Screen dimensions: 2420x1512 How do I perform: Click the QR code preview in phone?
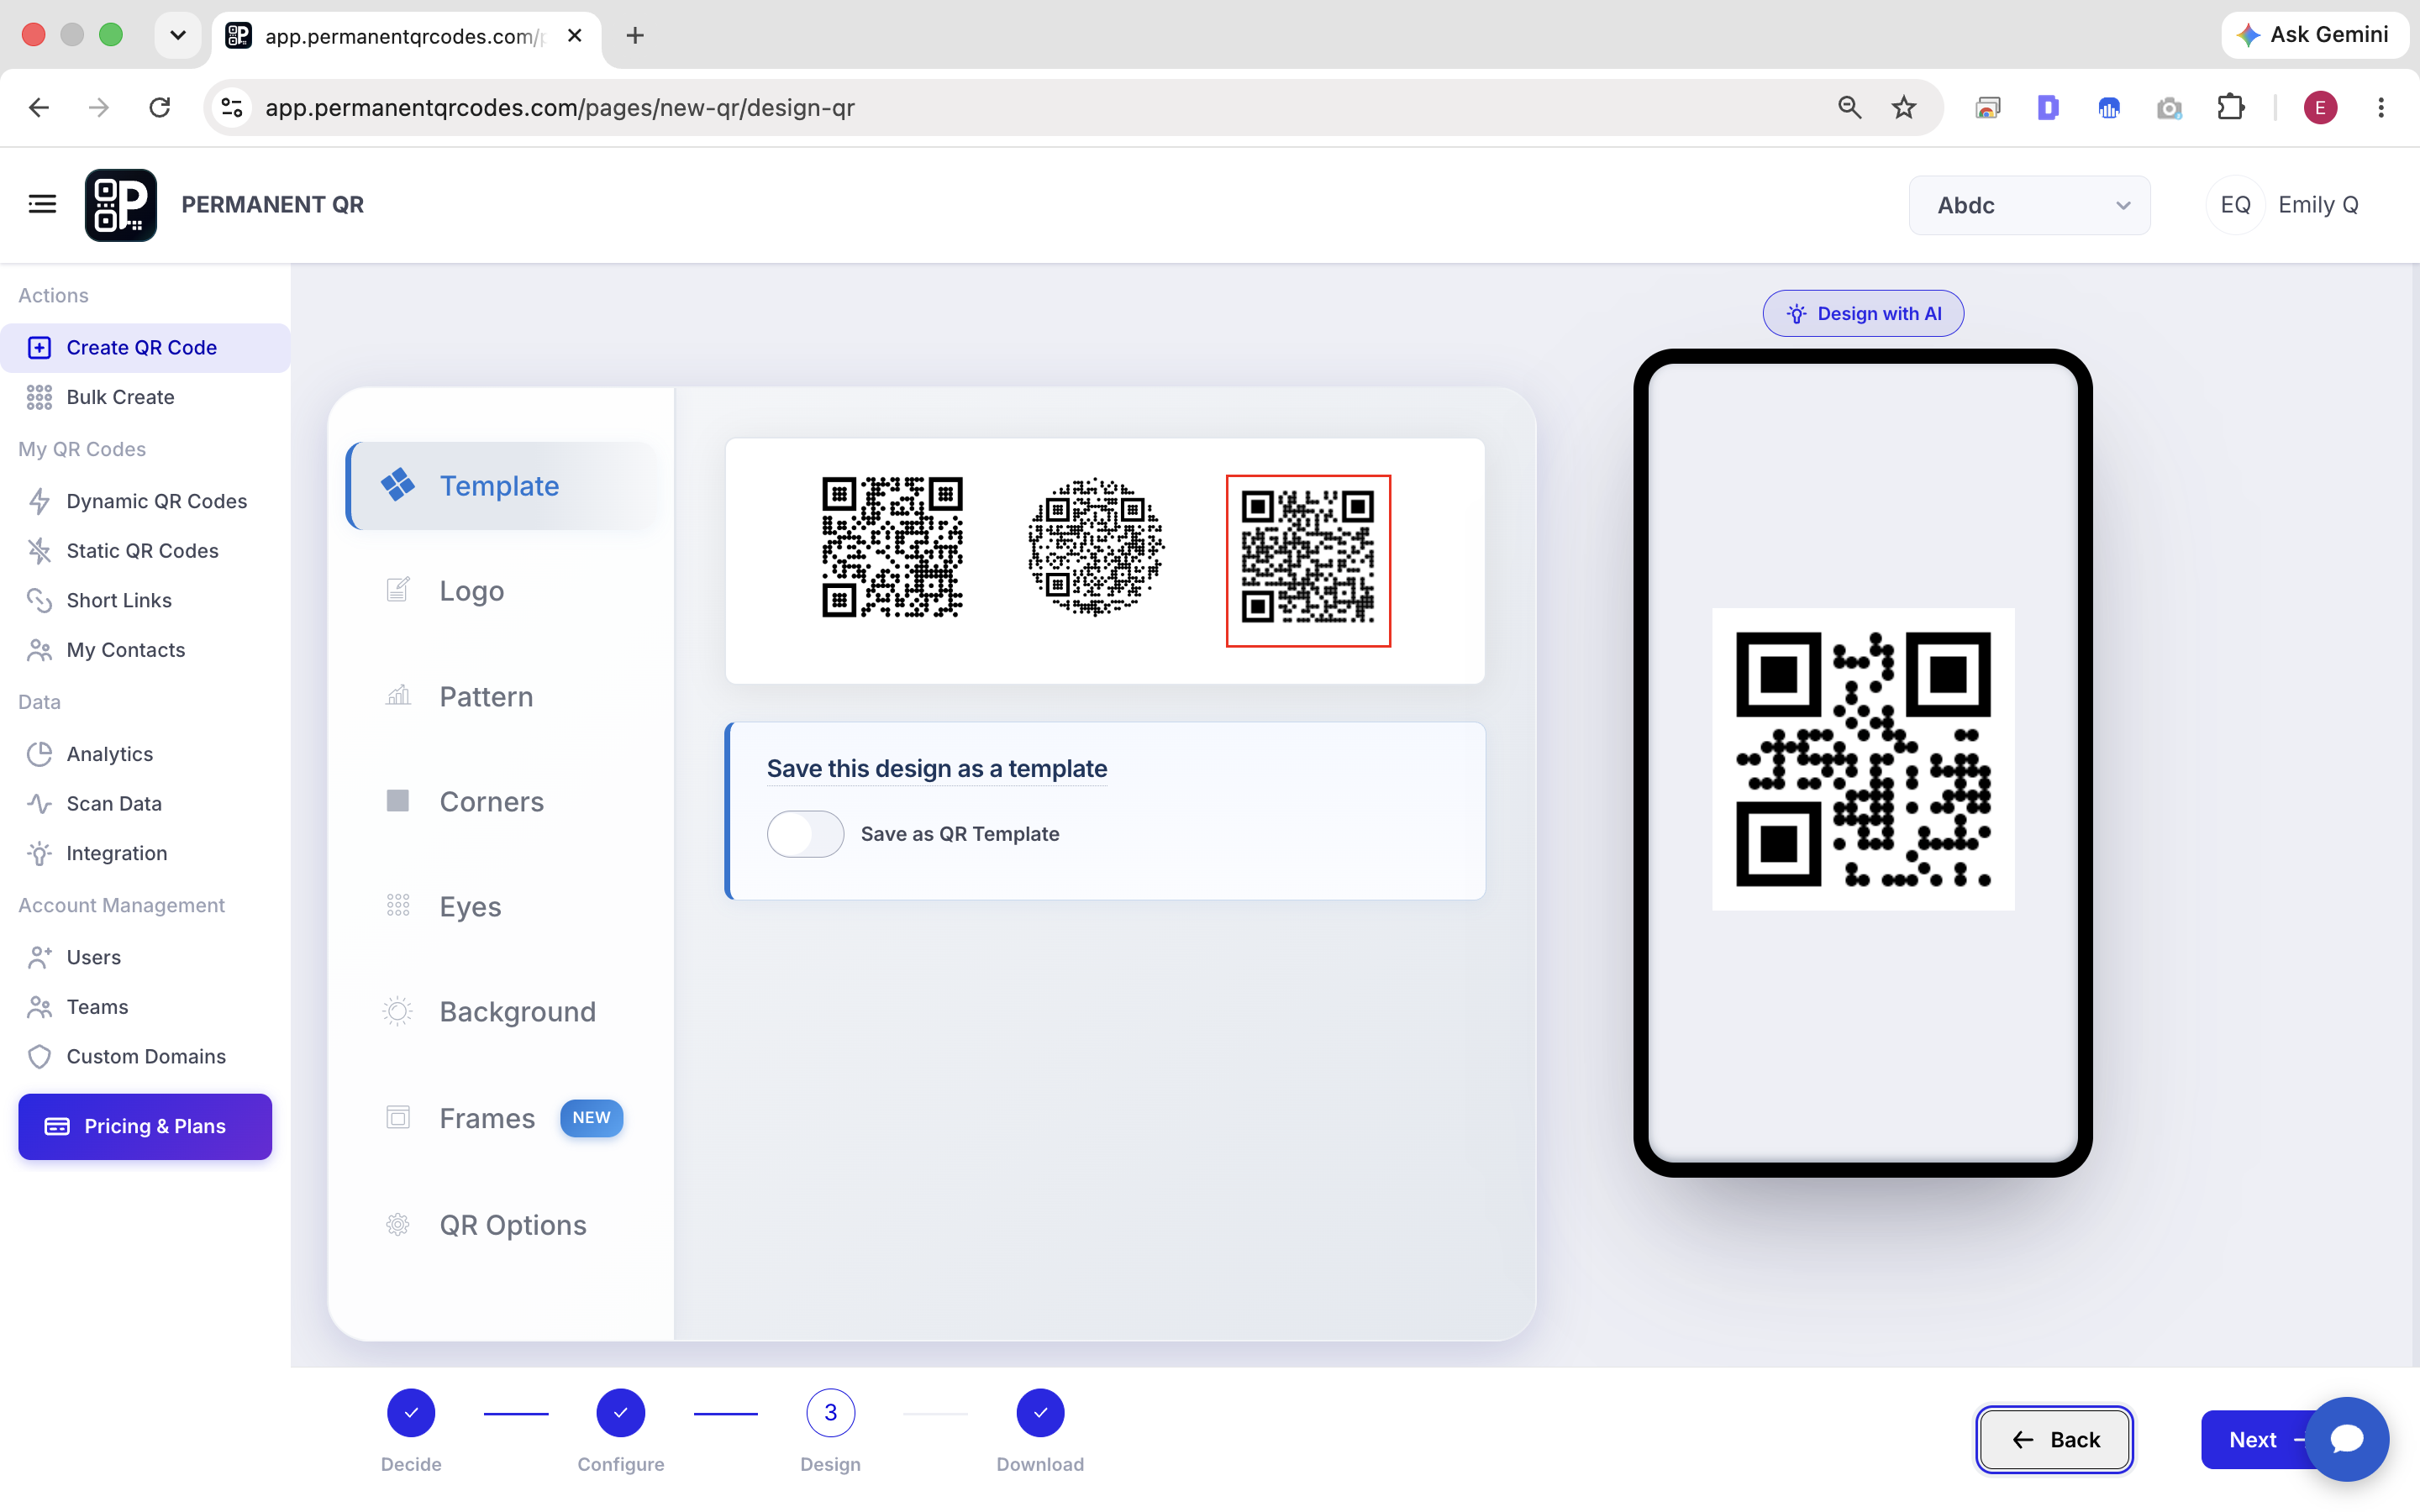pos(1863,759)
